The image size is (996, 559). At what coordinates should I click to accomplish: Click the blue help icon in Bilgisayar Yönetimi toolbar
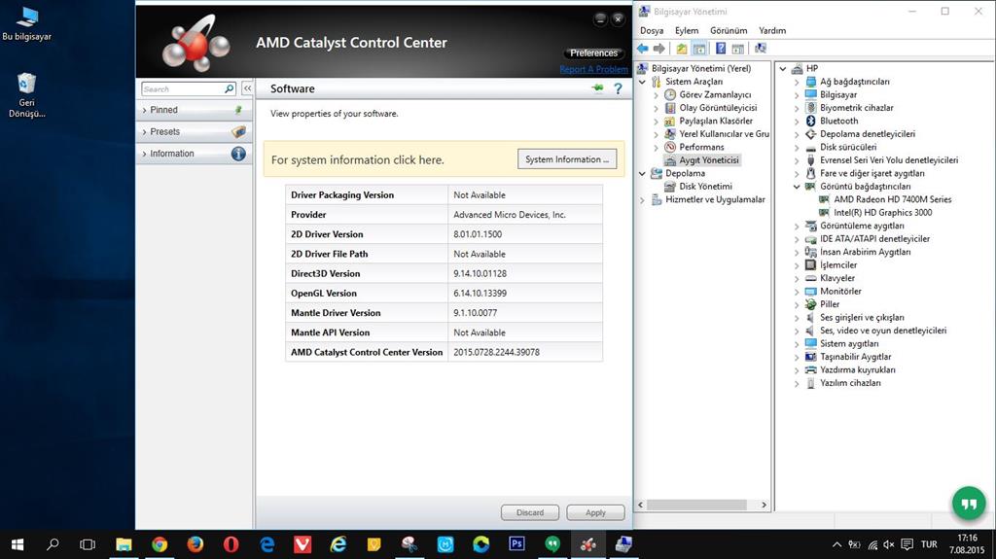tap(721, 49)
